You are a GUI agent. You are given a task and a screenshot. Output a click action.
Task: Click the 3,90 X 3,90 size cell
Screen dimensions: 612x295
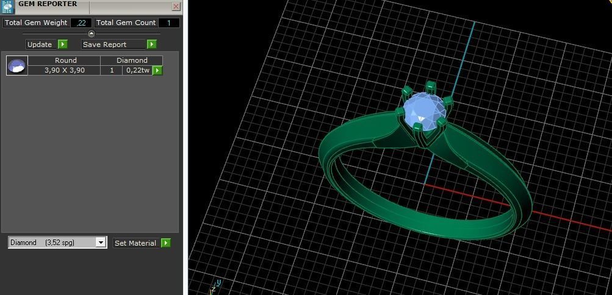coord(65,71)
